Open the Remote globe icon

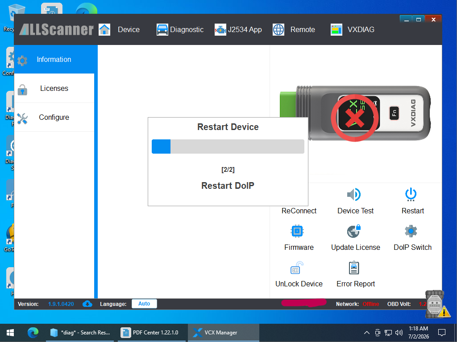278,30
